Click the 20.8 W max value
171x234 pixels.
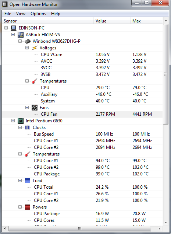(x=139, y=214)
